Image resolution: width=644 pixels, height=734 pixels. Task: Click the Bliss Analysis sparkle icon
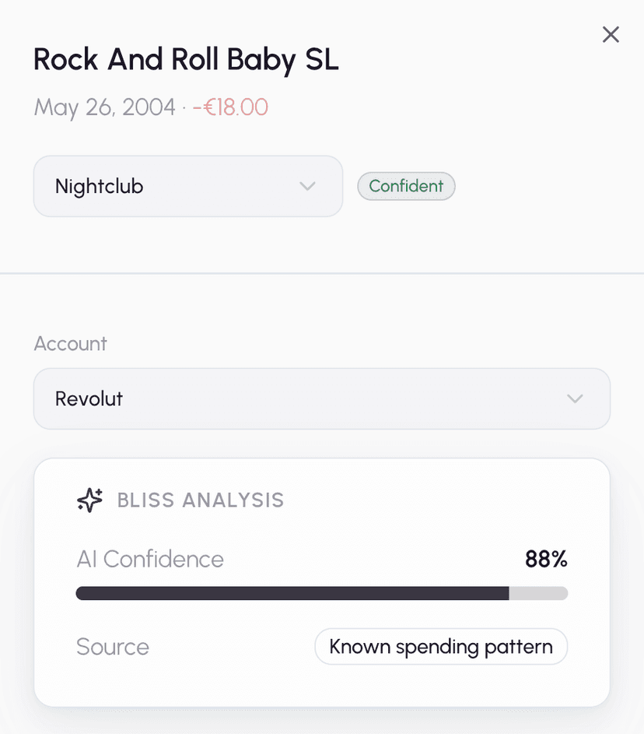click(x=90, y=500)
